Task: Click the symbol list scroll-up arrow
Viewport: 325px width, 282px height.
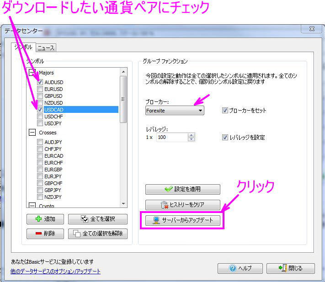Action: (x=123, y=72)
